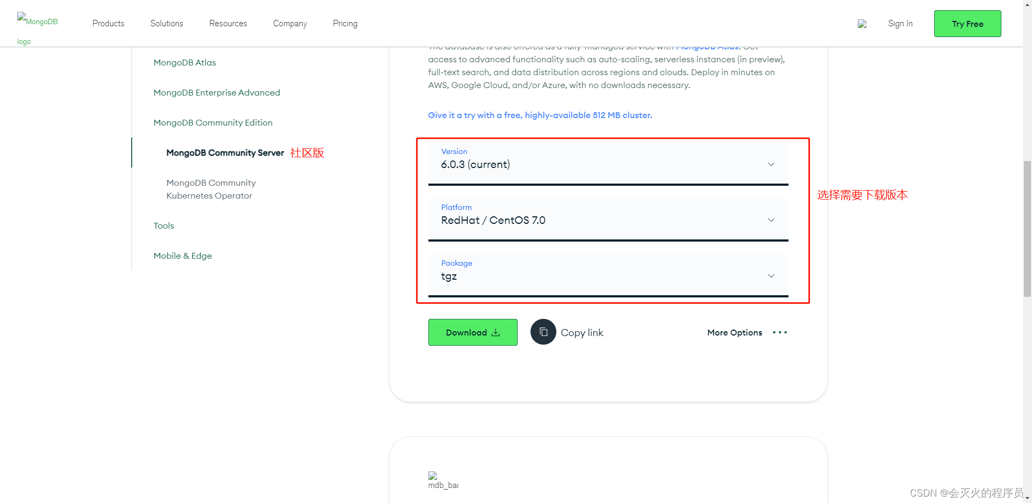Viewport: 1032px width, 503px height.
Task: Select Mobile & Edge in the sidebar
Action: coord(183,256)
